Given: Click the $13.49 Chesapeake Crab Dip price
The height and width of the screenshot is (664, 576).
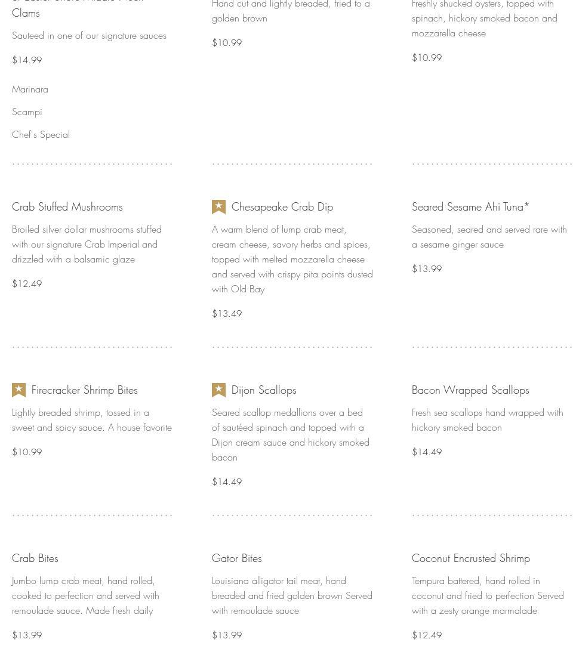Looking at the screenshot, I should 227,314.
